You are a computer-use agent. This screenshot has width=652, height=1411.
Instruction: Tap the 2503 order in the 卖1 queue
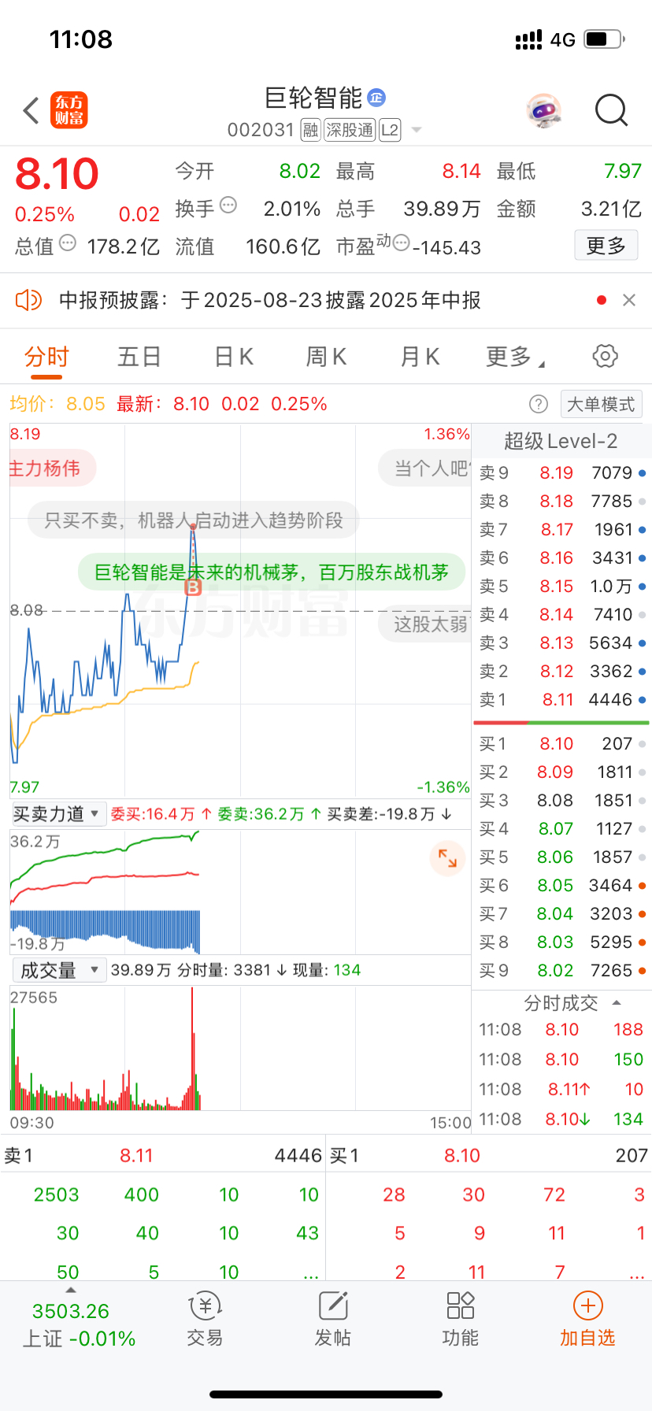[57, 1194]
